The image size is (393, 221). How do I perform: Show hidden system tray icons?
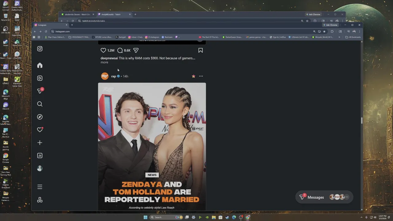point(361,217)
